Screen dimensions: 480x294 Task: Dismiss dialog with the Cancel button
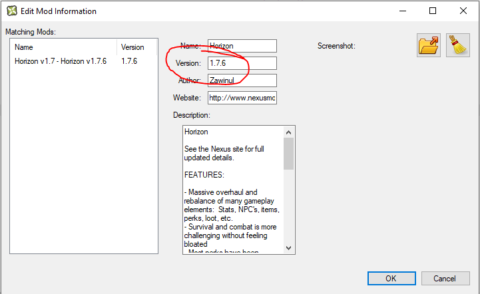[x=445, y=279]
